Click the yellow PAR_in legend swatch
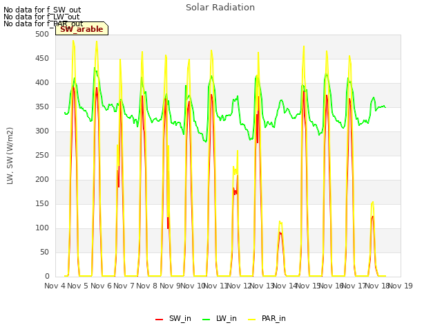 (x=251, y=320)
